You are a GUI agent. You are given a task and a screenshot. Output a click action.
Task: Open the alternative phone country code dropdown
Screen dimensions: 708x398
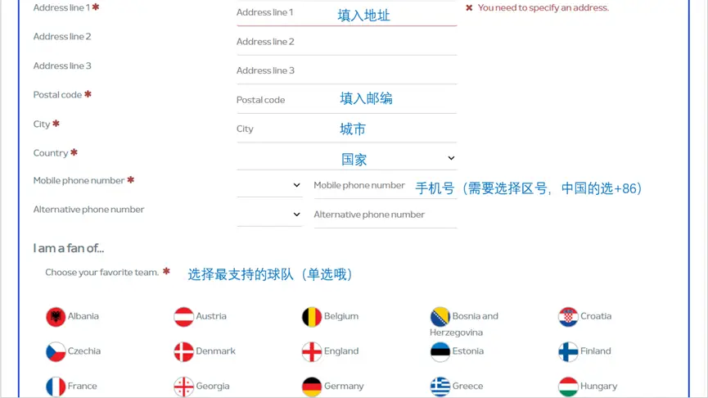[x=269, y=214]
